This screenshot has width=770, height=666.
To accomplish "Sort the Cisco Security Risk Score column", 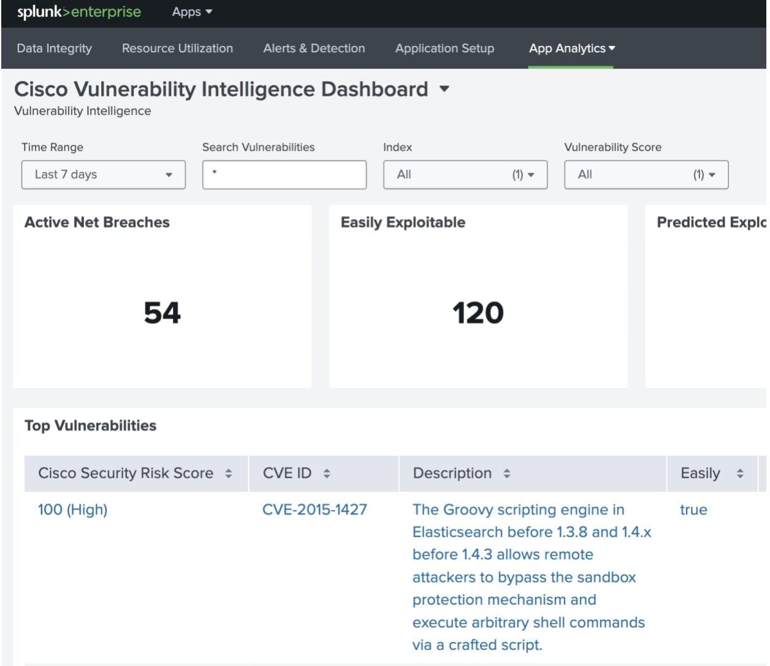I will 228,473.
